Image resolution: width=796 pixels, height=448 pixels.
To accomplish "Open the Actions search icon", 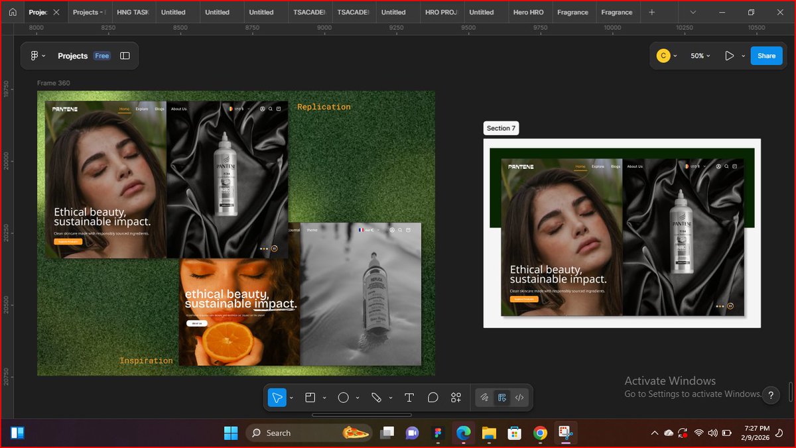I will 456,397.
